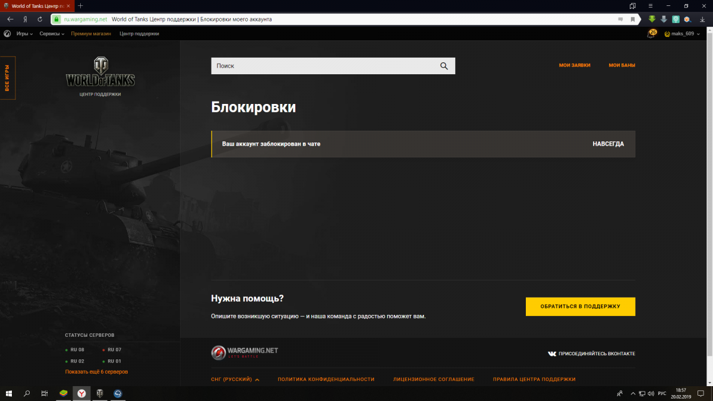Screen dimensions: 713x401
Task: Click the orange hexagon extension icon
Action: [x=687, y=19]
